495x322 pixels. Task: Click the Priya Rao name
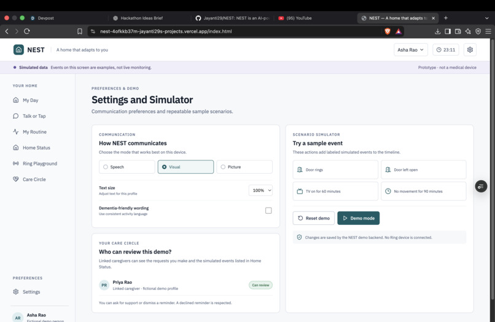(122, 282)
